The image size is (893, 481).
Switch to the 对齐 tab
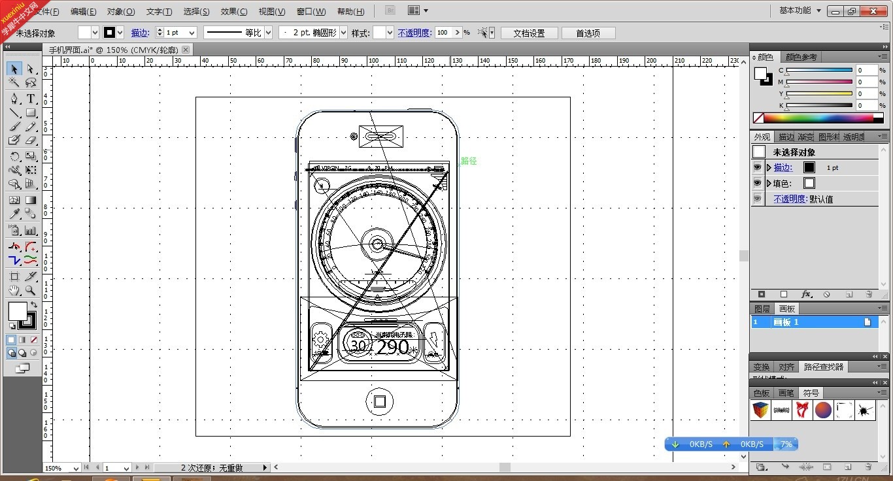[786, 367]
